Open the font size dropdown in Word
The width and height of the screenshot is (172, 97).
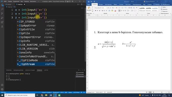coord(106,8)
